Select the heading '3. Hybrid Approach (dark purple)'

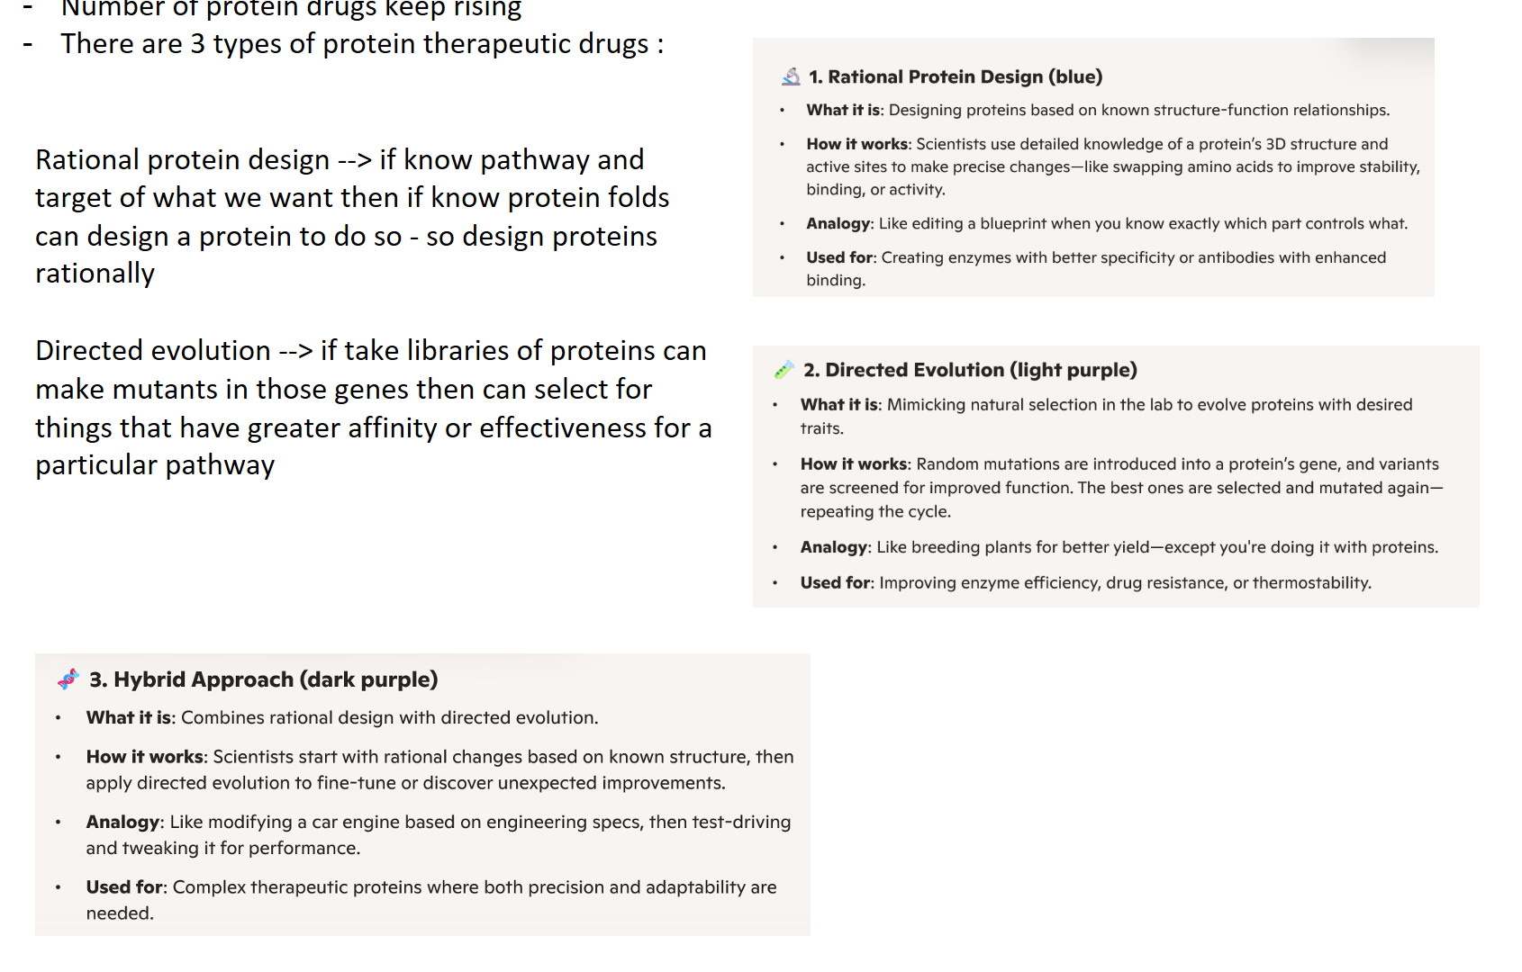coord(264,679)
